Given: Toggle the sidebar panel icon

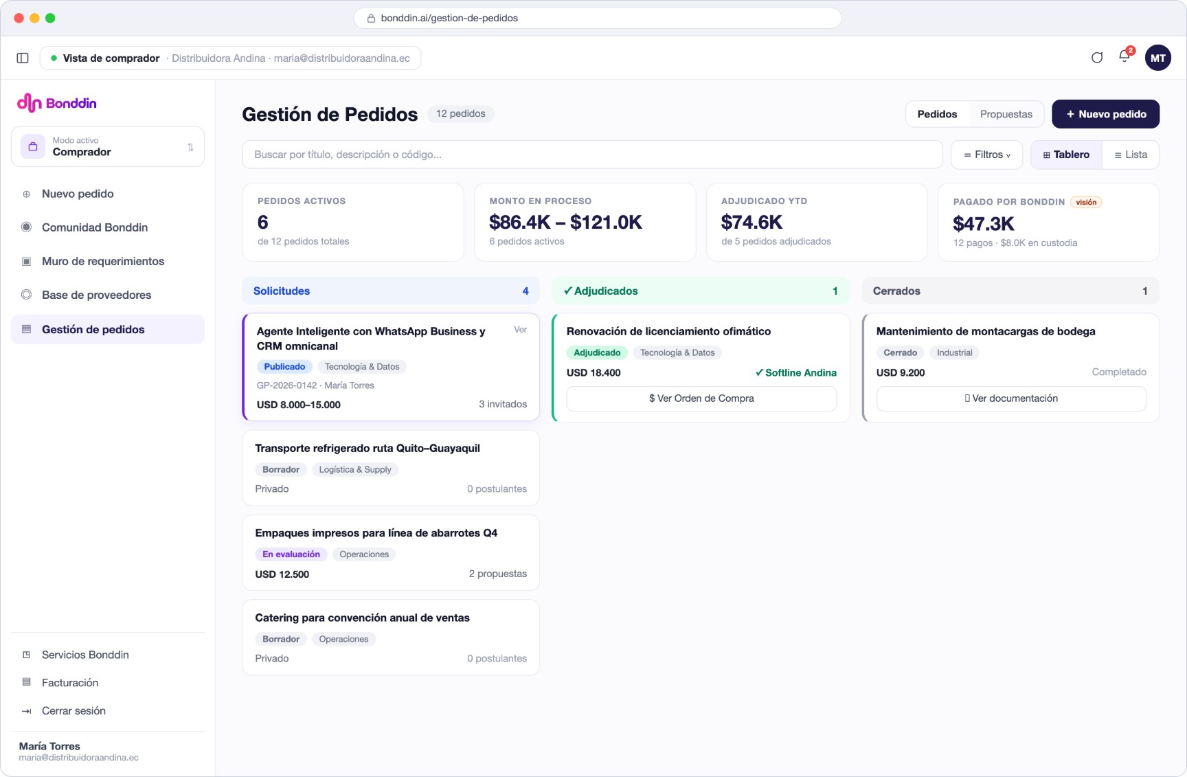Looking at the screenshot, I should [x=23, y=58].
